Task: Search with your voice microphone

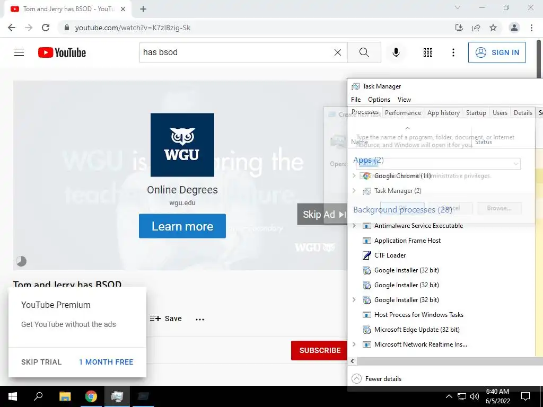Action: click(x=396, y=52)
